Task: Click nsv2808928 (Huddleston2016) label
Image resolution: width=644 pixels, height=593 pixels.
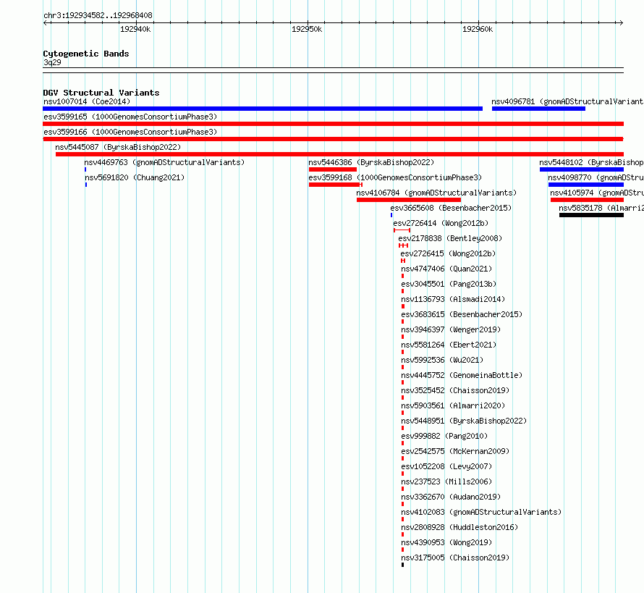Action: (459, 527)
